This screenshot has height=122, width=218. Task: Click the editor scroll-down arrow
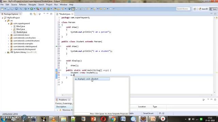coord(214,92)
